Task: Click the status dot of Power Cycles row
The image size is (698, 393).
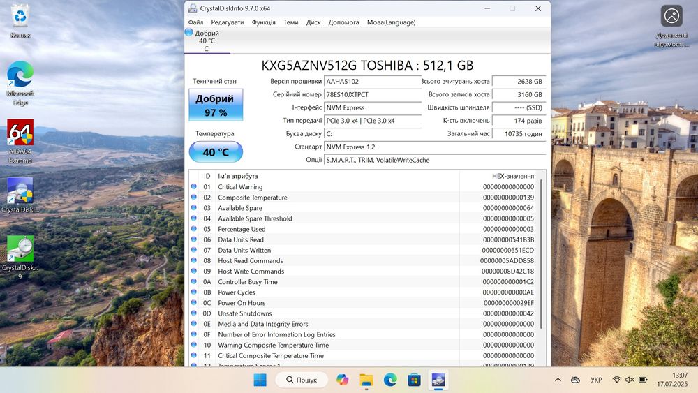Action: click(194, 292)
